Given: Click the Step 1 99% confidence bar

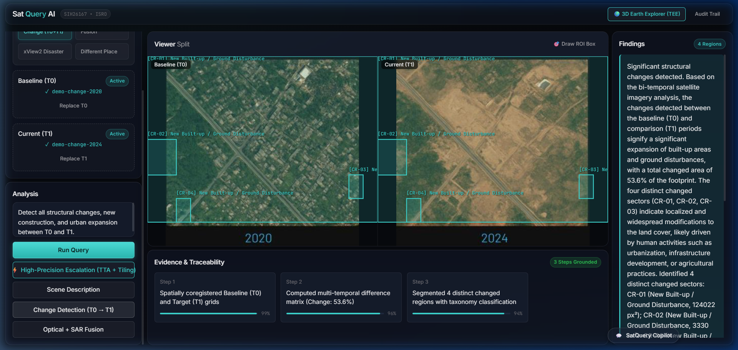Looking at the screenshot, I should coord(209,314).
